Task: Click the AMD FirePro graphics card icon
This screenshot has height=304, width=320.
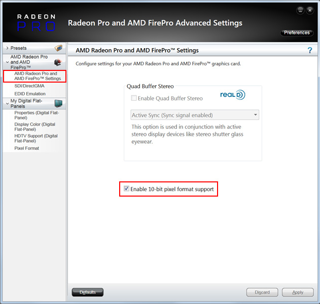Action: [x=58, y=62]
